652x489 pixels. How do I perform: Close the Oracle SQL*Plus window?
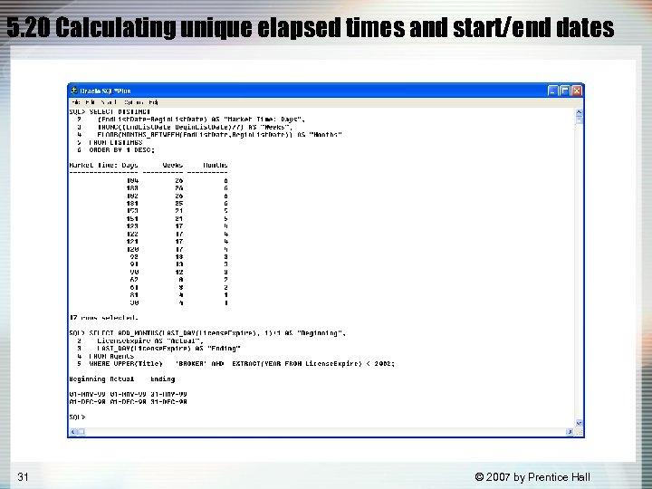pyautogui.click(x=577, y=91)
